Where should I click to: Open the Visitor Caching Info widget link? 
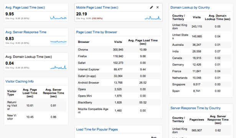[20, 82]
